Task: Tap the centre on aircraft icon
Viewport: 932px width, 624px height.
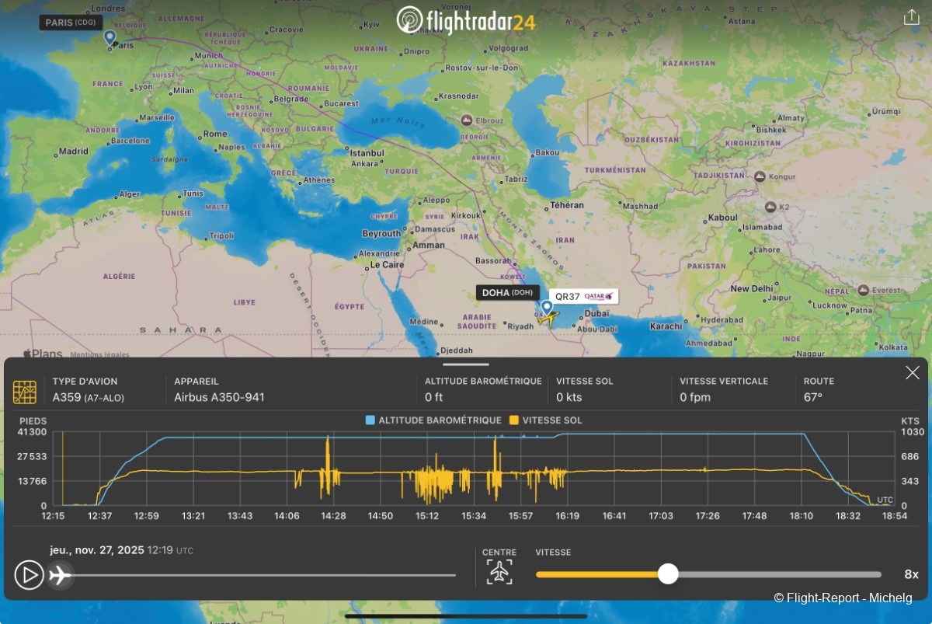Action: click(x=499, y=573)
